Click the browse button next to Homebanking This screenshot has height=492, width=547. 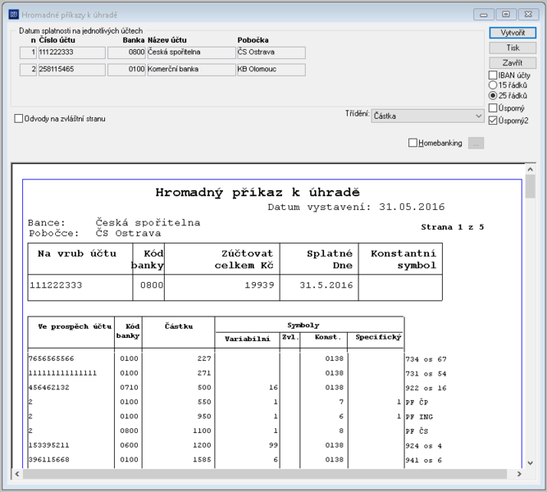pyautogui.click(x=476, y=143)
